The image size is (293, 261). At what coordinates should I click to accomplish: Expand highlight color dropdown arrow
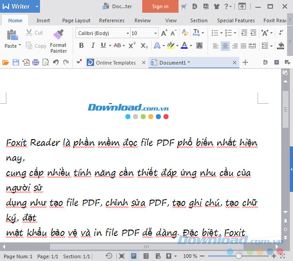tap(177, 45)
